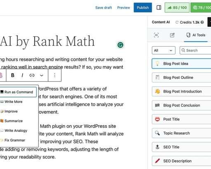Screen dimensions: 211x169
Task: Open the SEO Title tool
Action: coord(181,147)
